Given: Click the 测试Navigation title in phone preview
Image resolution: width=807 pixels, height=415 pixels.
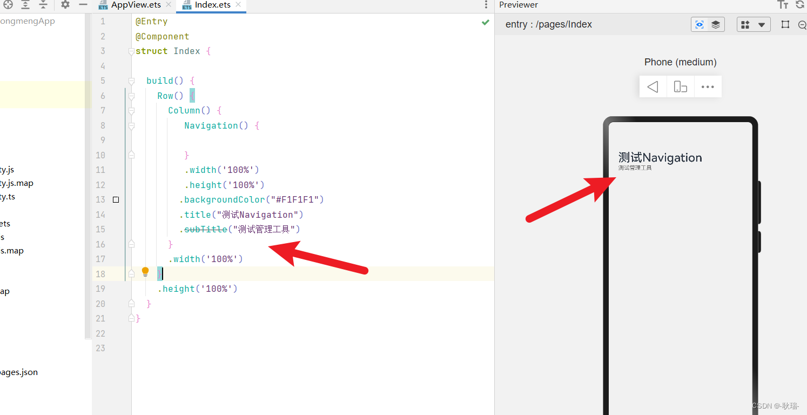Looking at the screenshot, I should [660, 158].
